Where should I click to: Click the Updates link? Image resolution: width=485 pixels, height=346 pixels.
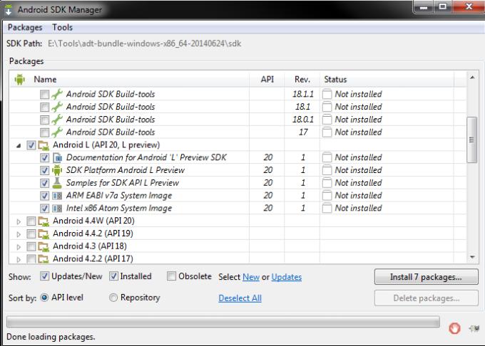287,277
